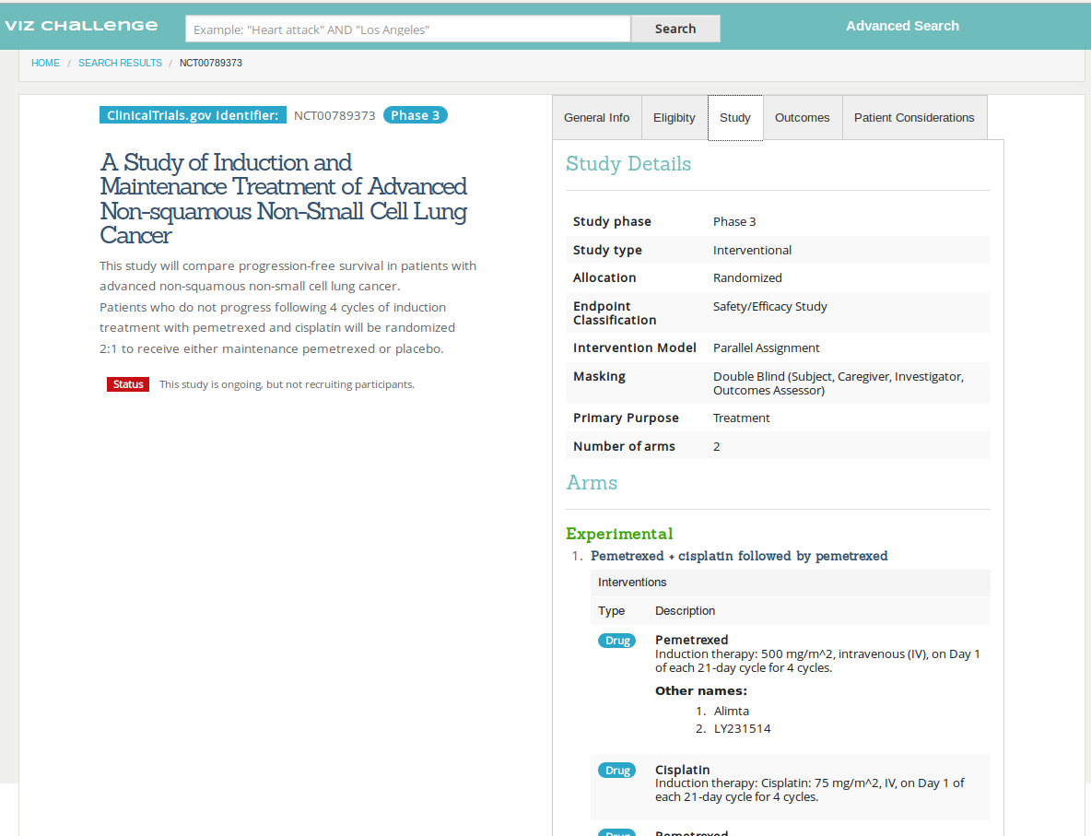Viewport: 1091px width, 836px height.
Task: Click the 'Number of arms' label
Action: (x=624, y=446)
